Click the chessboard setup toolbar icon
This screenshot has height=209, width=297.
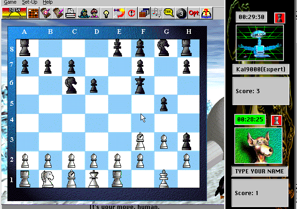pyautogui.click(x=33, y=13)
